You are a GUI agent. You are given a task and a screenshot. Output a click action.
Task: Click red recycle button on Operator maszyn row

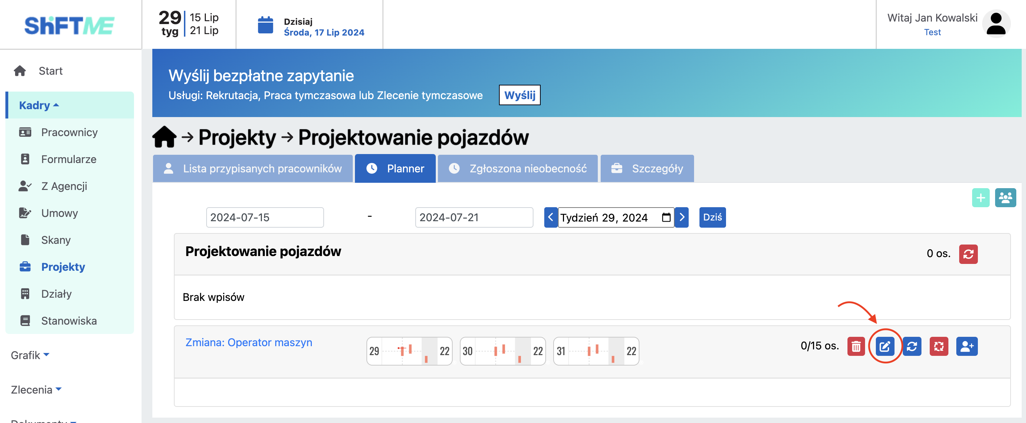point(939,346)
